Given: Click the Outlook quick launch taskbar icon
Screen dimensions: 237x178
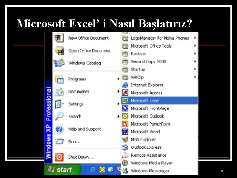Looking at the screenshot, I should [102, 169].
